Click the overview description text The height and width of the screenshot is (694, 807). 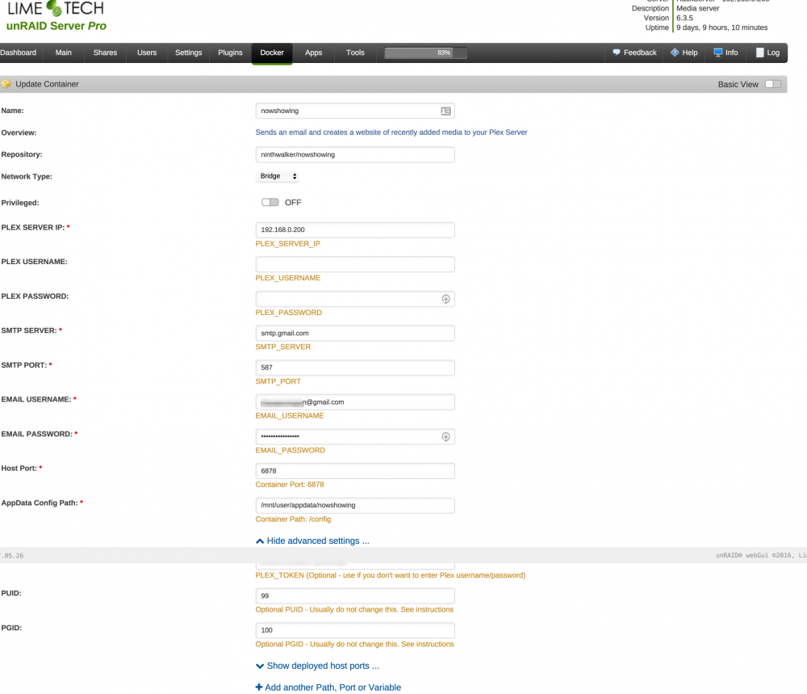[391, 132]
